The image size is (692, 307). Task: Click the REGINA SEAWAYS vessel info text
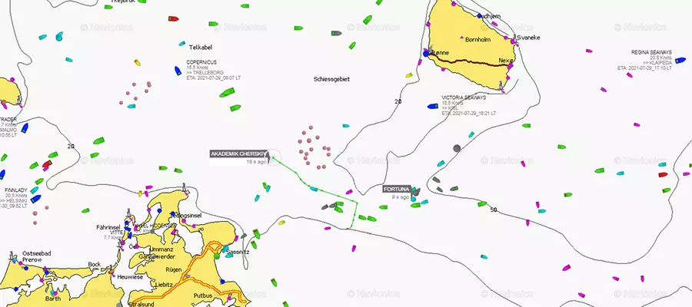(645, 60)
